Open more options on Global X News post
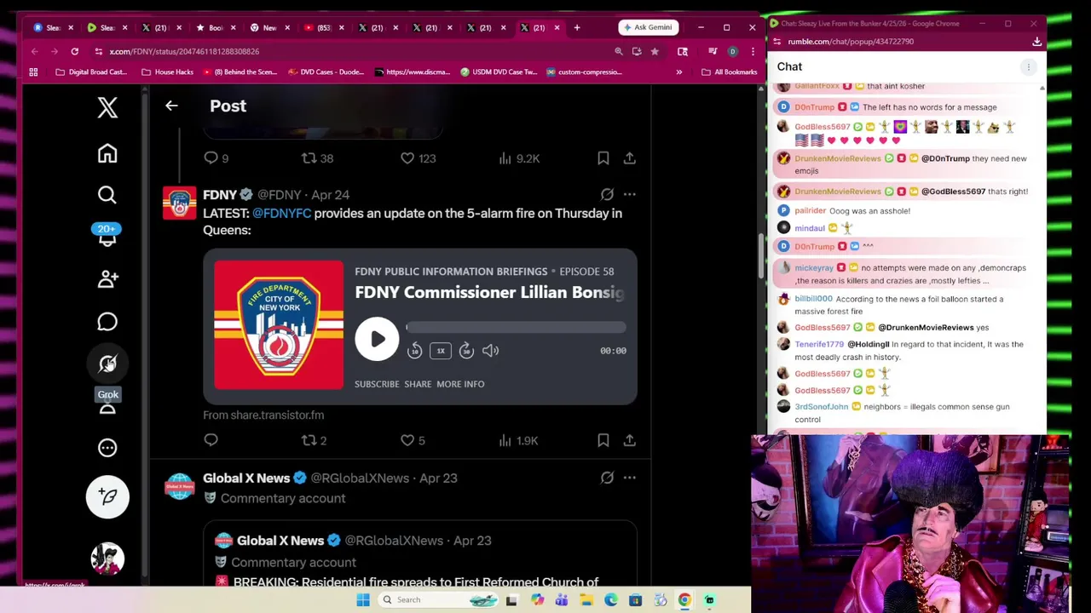 [x=629, y=478]
